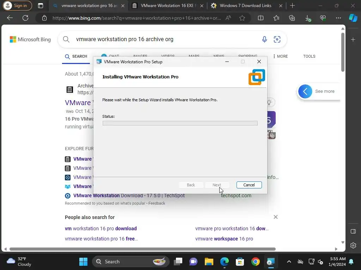
Task: Select the SEARCH tab on Bing
Action: pyautogui.click(x=76, y=57)
